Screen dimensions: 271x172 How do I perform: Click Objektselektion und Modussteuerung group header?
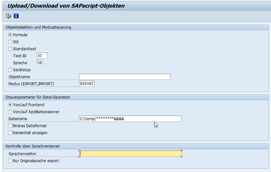pos(39,27)
